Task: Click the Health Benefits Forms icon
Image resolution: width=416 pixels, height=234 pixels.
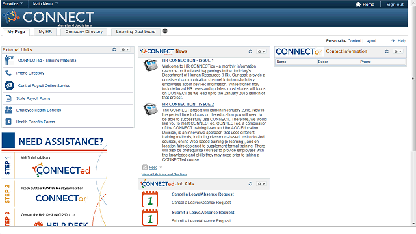Action: (8, 122)
